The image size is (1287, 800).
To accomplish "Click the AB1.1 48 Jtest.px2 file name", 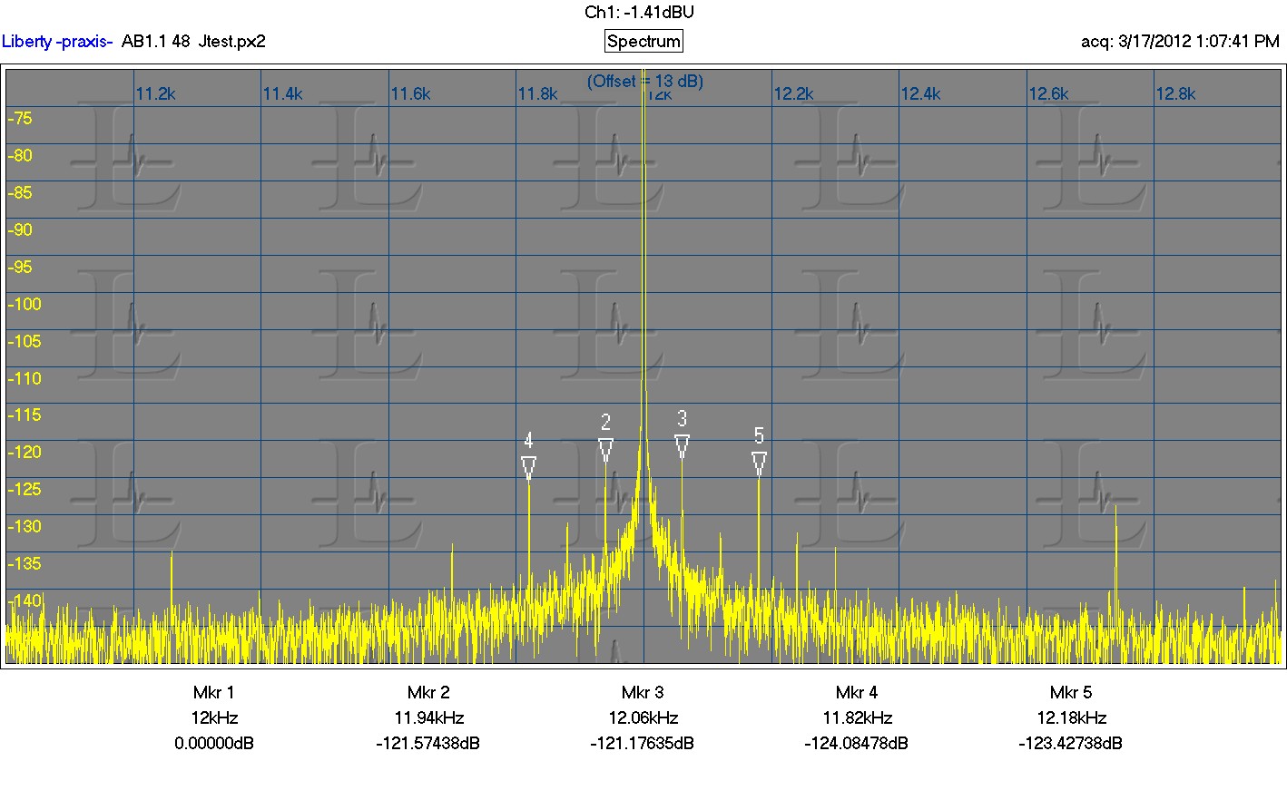I will pos(193,42).
